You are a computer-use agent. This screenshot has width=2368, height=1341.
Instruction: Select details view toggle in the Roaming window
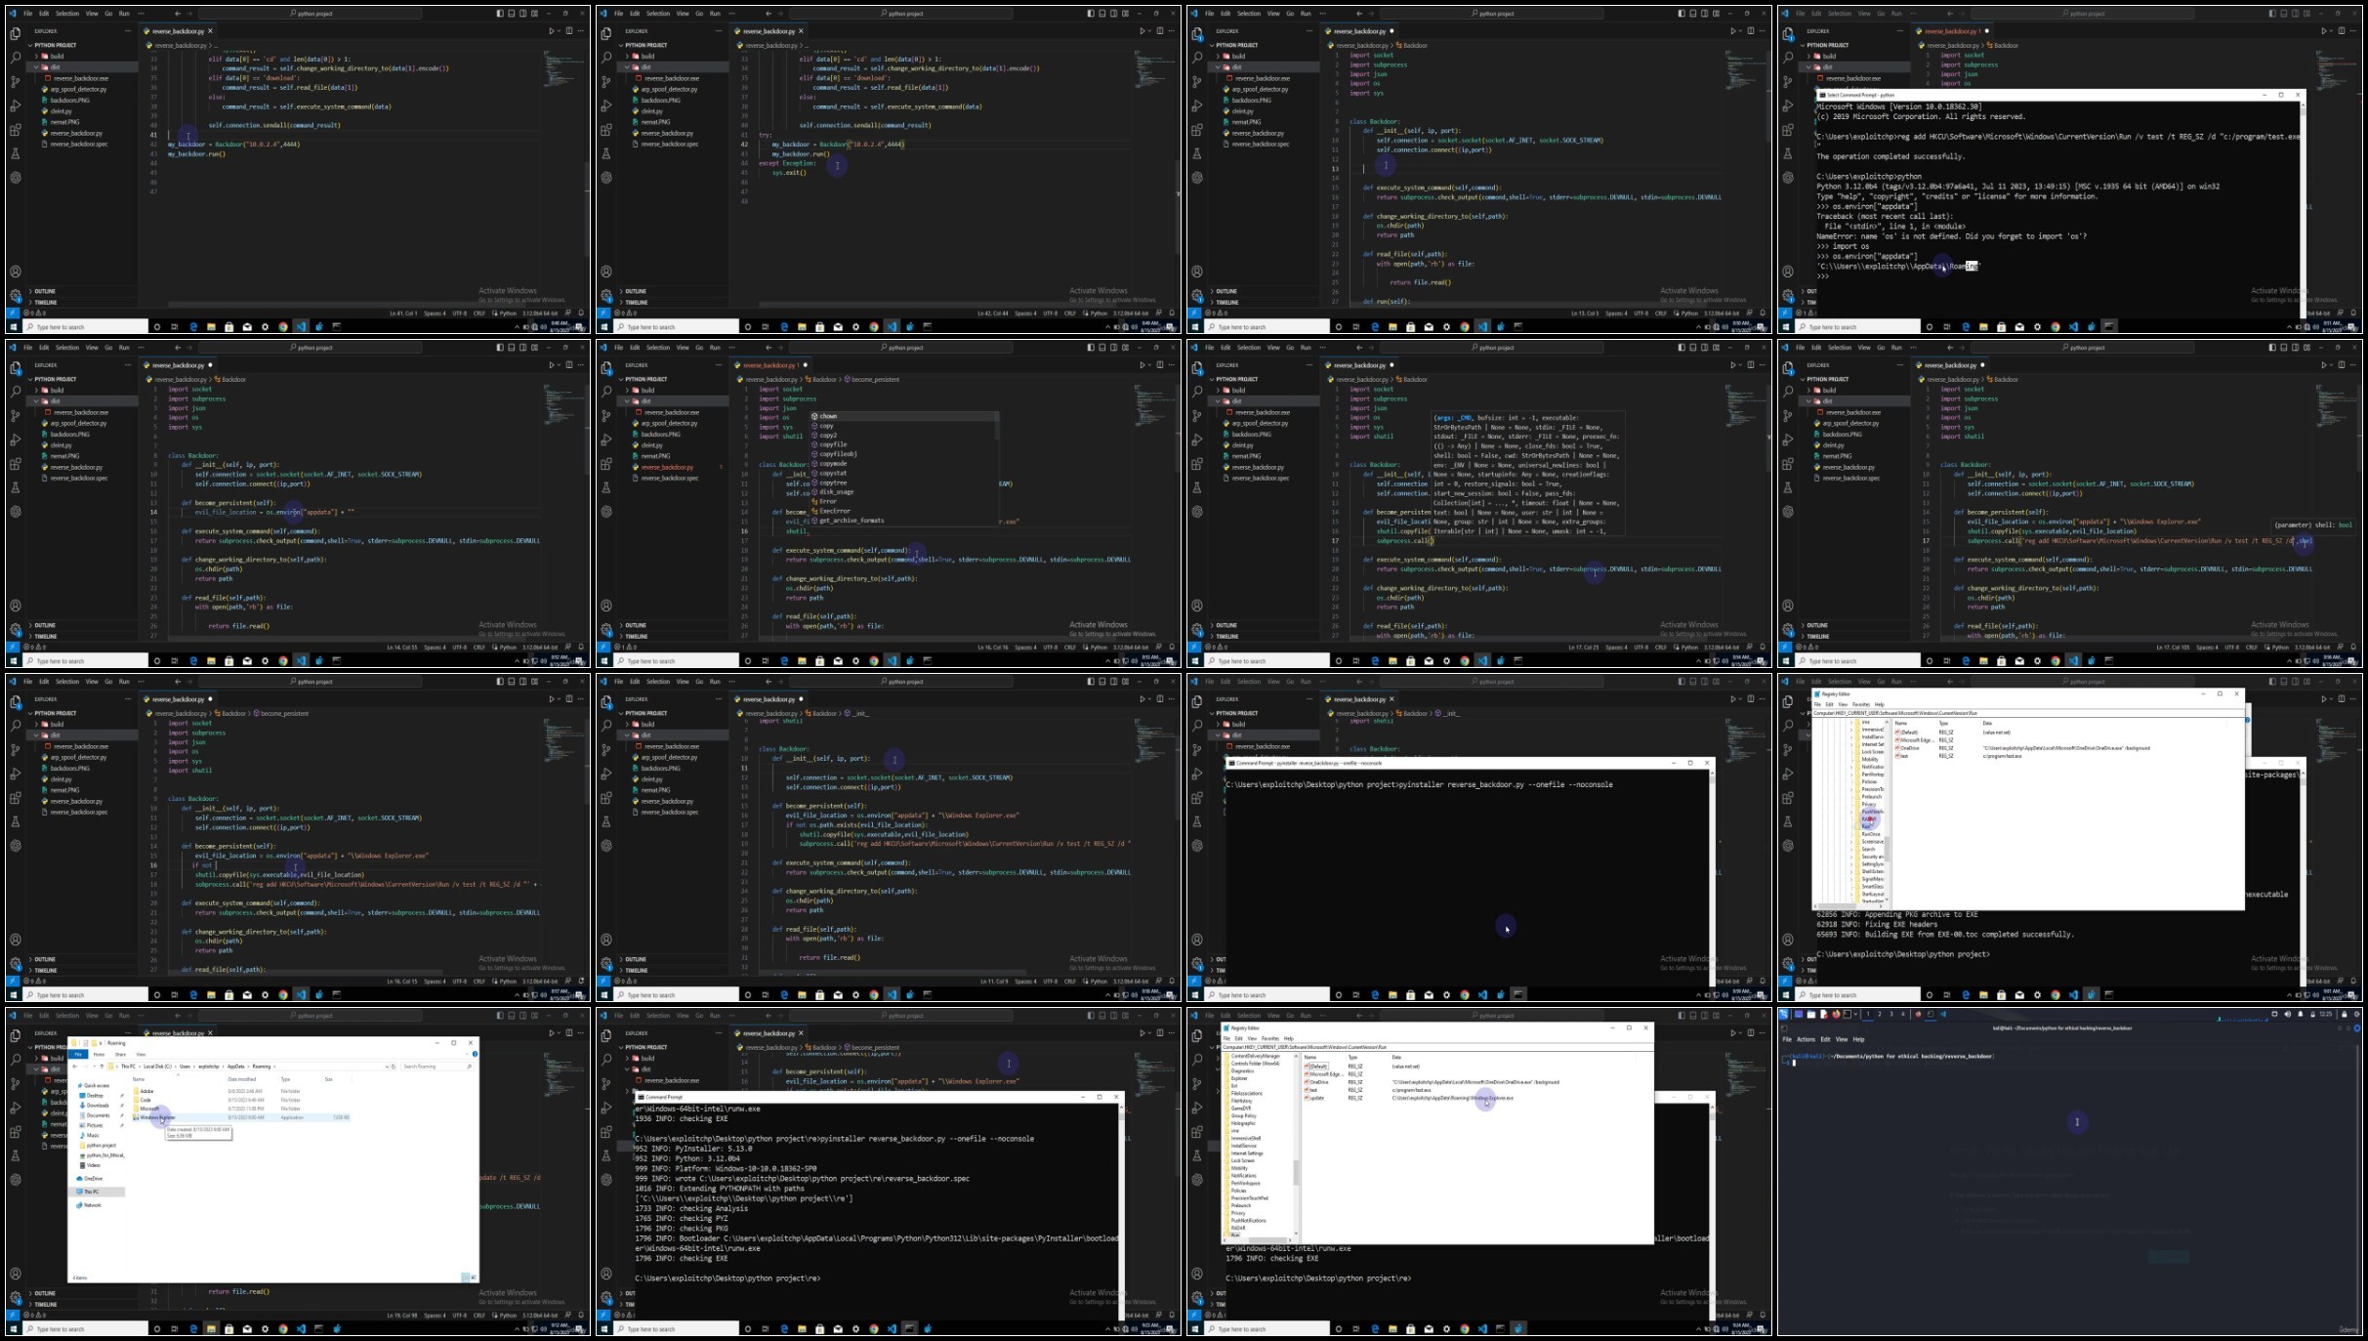point(466,1277)
